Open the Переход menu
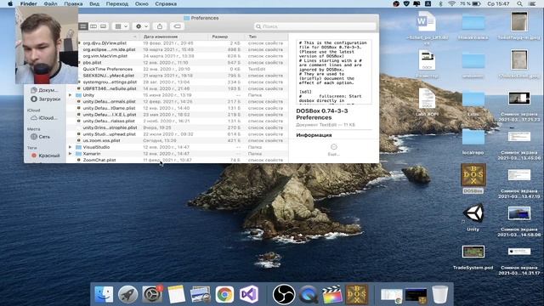The width and height of the screenshot is (544, 306). click(117, 3)
